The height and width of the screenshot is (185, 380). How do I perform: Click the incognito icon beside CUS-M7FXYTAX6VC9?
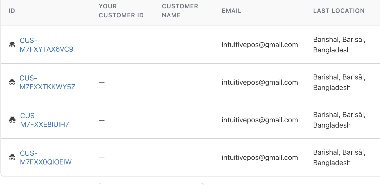12,45
